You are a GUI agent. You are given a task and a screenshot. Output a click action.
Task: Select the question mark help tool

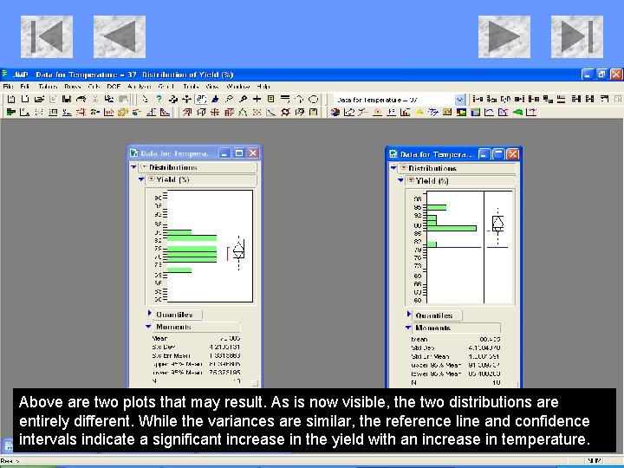click(x=159, y=99)
